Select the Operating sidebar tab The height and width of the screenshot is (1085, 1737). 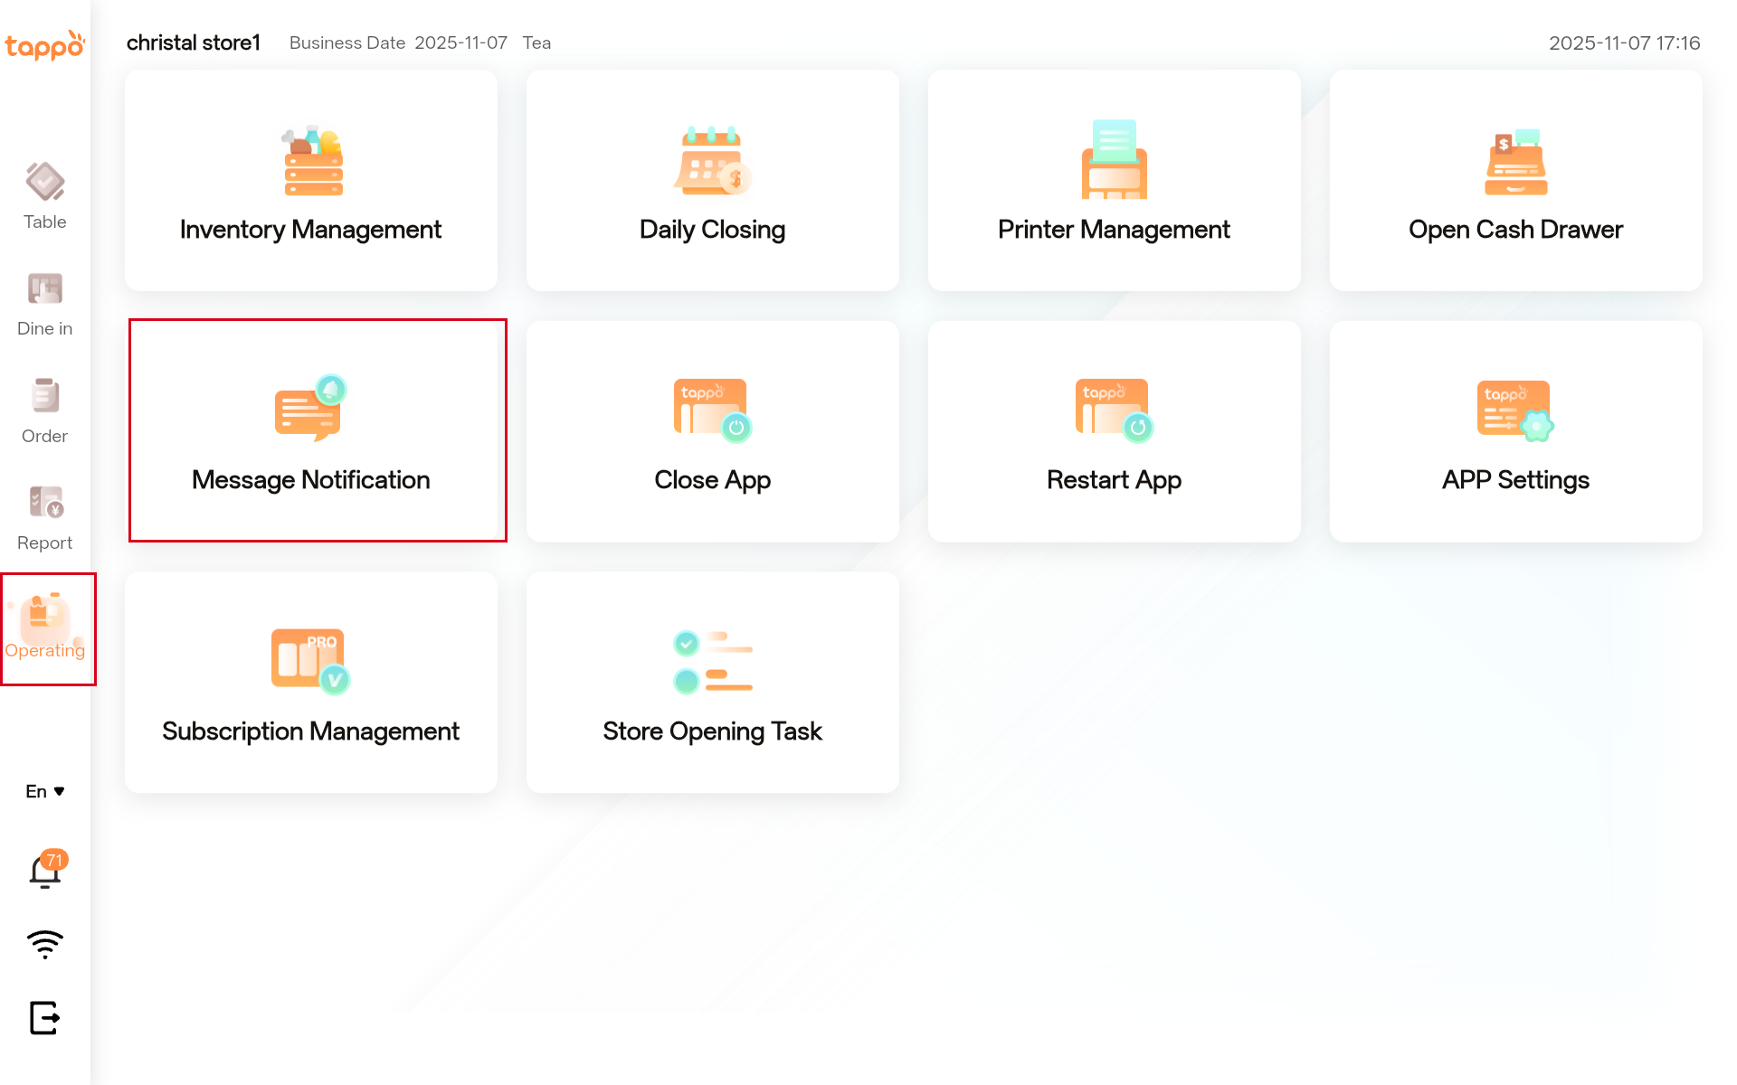coord(44,627)
